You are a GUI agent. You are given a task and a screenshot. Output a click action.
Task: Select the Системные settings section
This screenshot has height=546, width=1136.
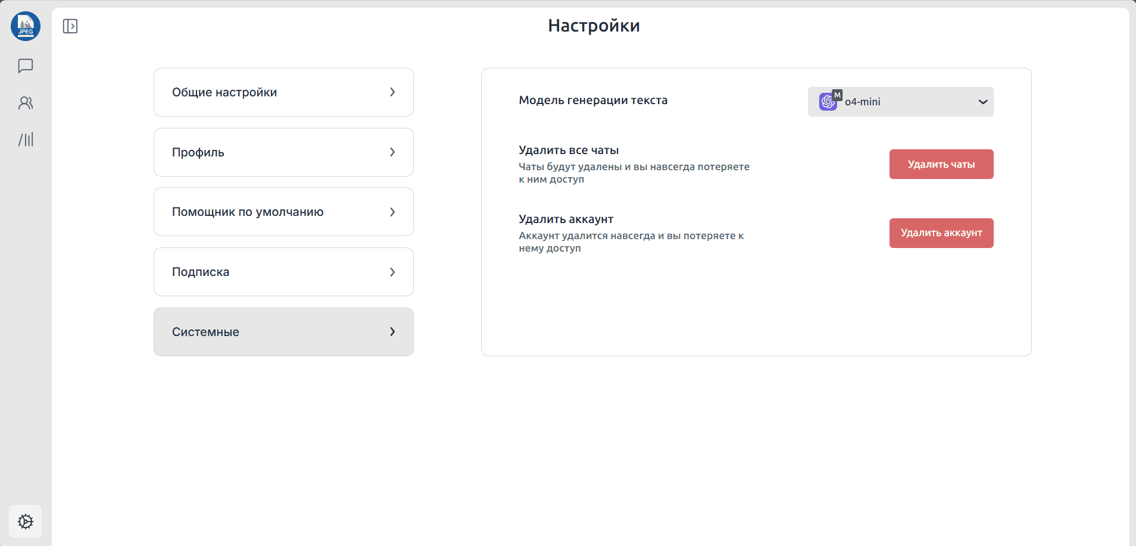[283, 332]
